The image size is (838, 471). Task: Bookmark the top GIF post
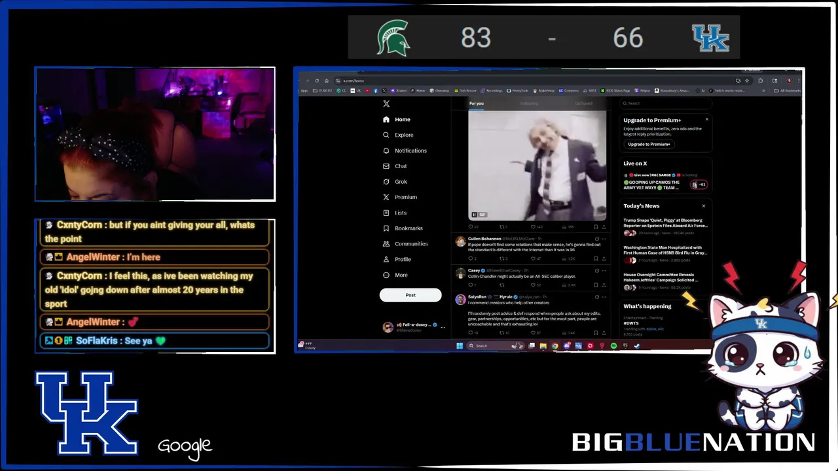(x=596, y=227)
